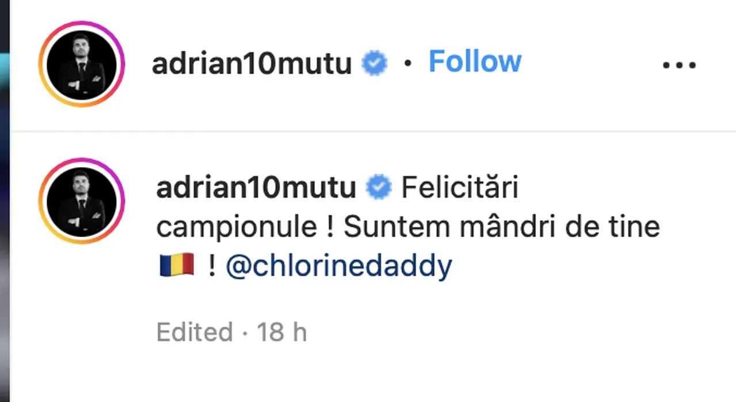Click the post image strip at left edge
The height and width of the screenshot is (402, 736).
tap(5, 201)
